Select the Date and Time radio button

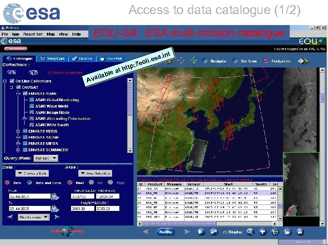[x=29, y=182]
